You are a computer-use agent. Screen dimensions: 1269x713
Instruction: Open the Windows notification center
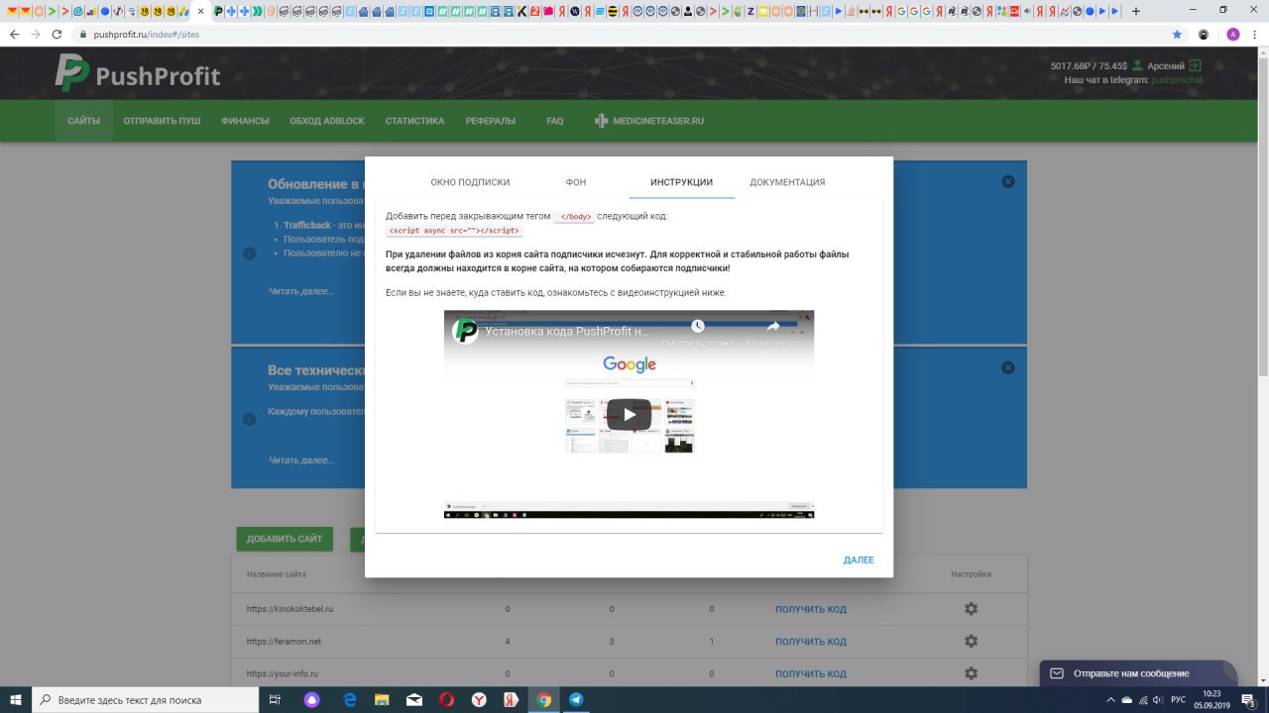coord(1249,699)
